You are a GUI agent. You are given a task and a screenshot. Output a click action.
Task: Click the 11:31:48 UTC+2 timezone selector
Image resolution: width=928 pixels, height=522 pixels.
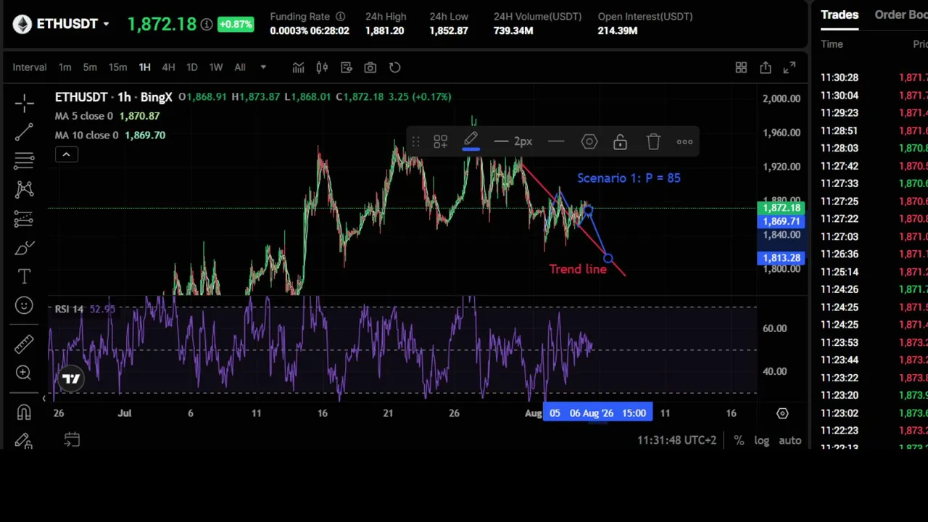(x=676, y=440)
